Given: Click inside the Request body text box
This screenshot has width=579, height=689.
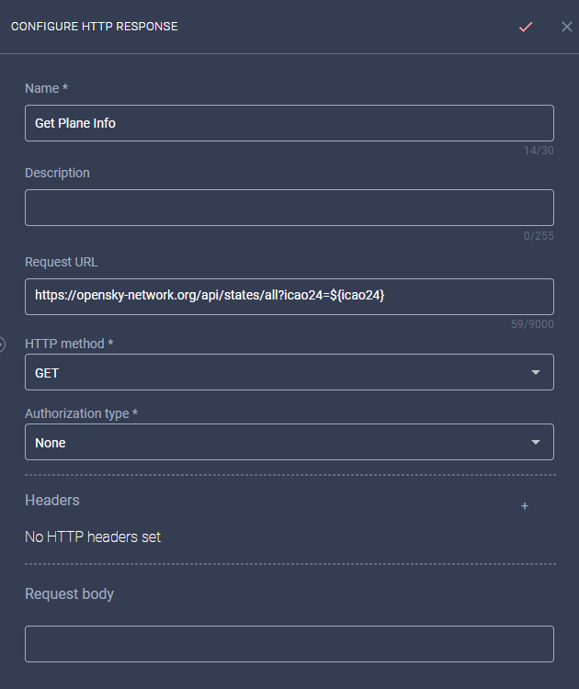Looking at the screenshot, I should (289, 644).
